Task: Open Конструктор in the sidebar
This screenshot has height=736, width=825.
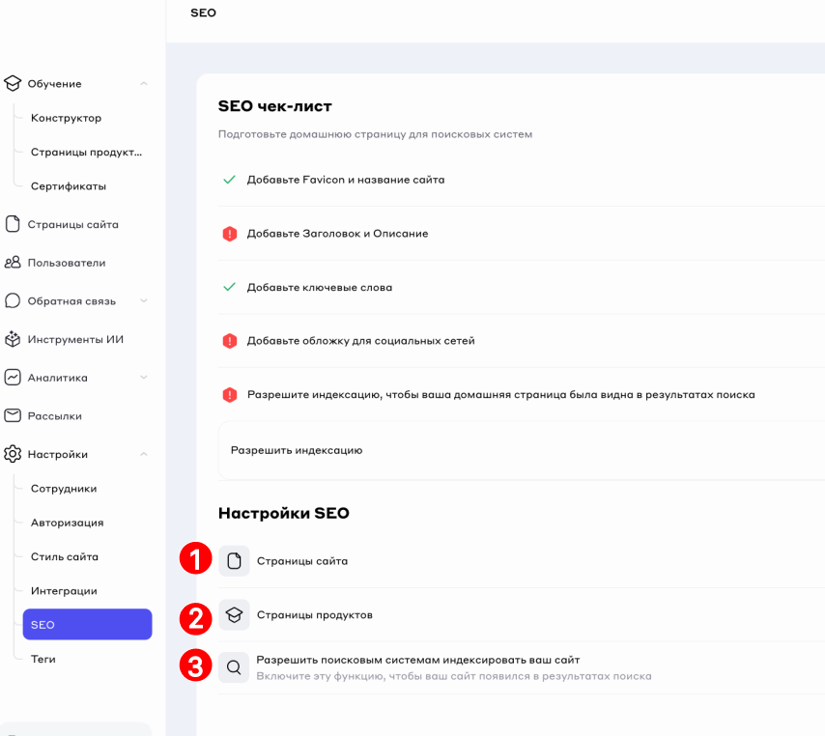Action: (66, 118)
